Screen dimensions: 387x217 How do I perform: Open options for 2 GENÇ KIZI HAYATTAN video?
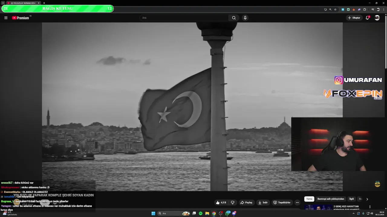click(x=370, y=207)
